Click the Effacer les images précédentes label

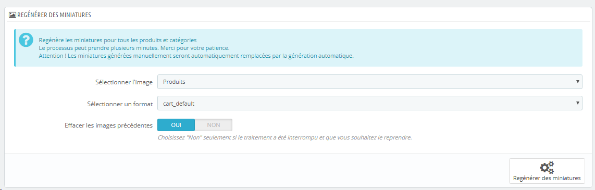pyautogui.click(x=109, y=125)
